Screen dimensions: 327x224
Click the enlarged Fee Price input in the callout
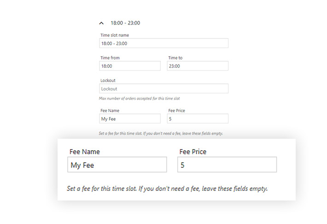click(227, 165)
